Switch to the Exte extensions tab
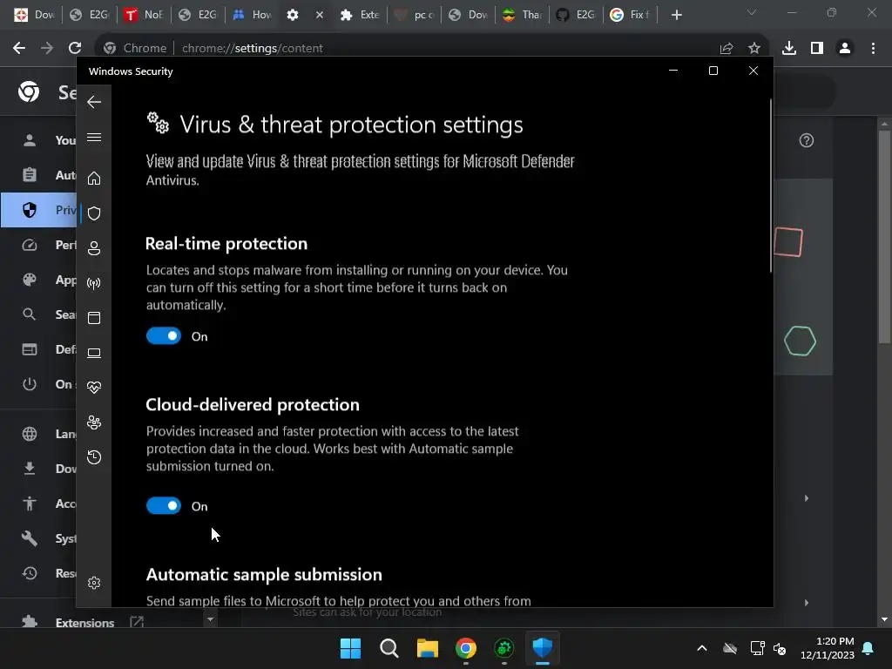The image size is (892, 669). pyautogui.click(x=360, y=15)
